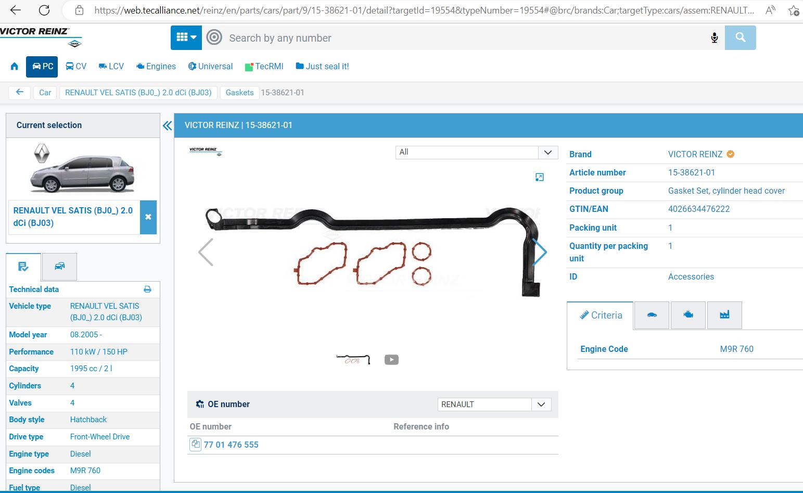Enlarge the product image to fullscreen
This screenshot has width=803, height=493.
pos(539,178)
